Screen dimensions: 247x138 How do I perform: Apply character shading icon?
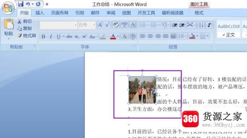pyautogui.click(x=125, y=37)
